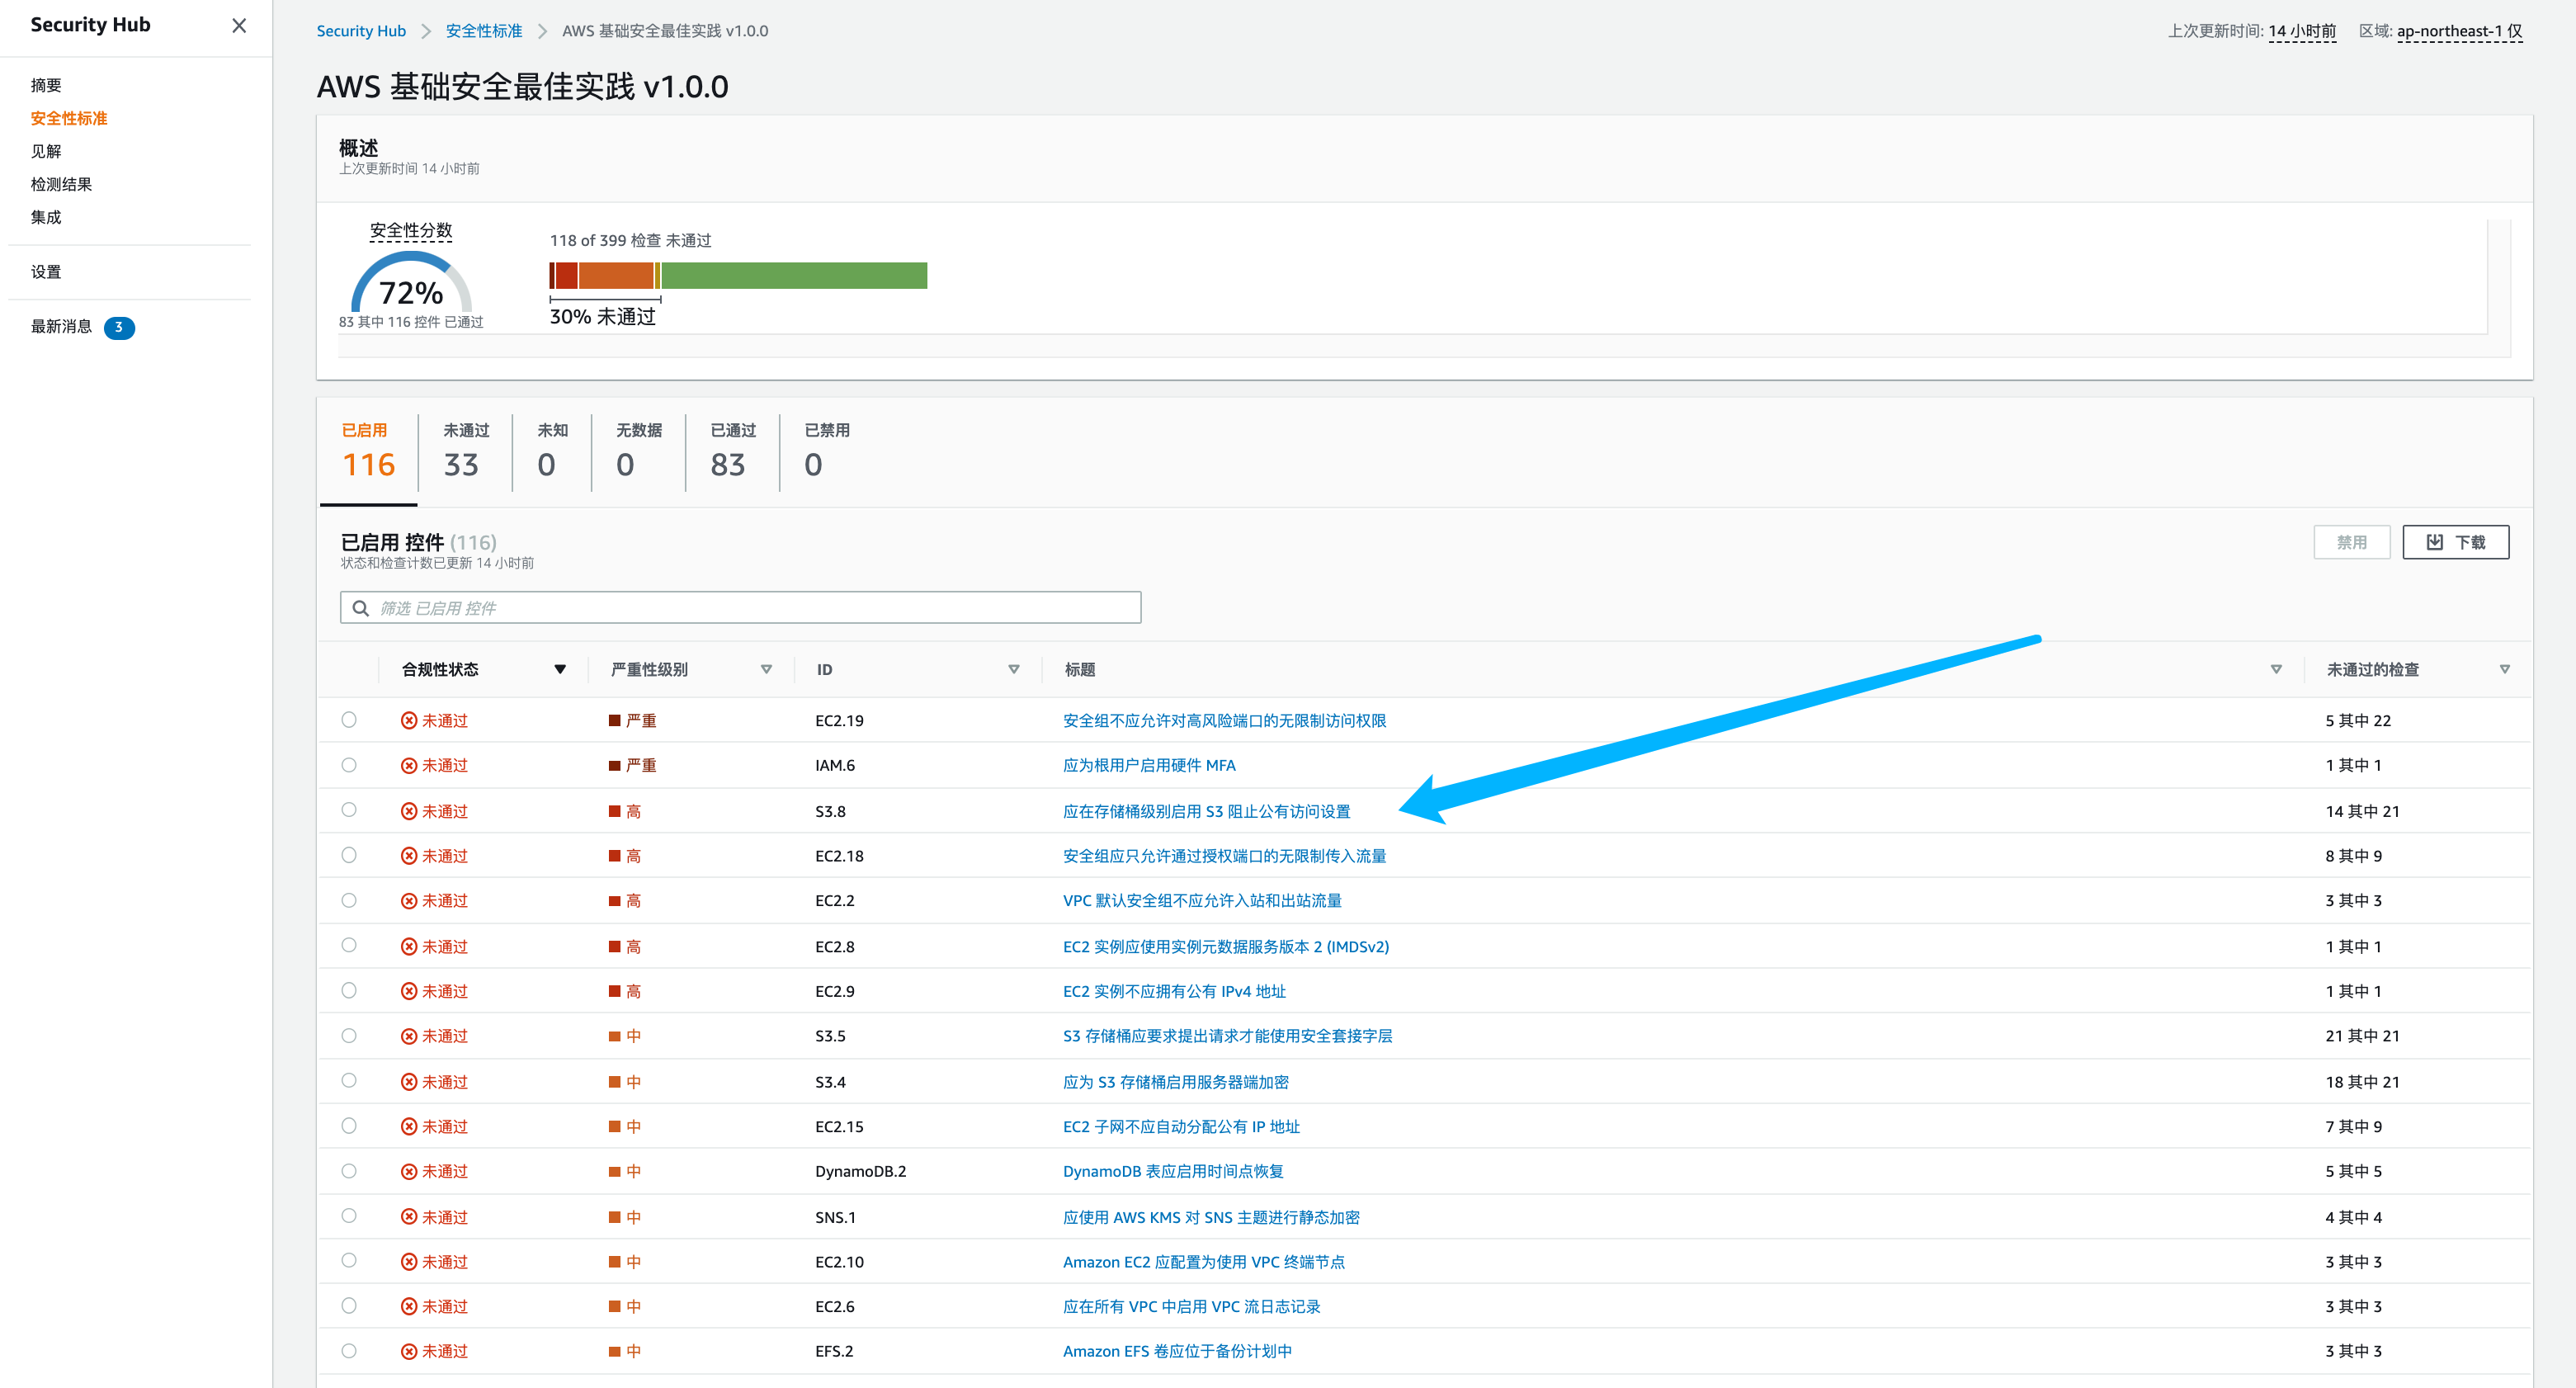2576x1388 pixels.
Task: Click the 禁用 button
Action: (2351, 542)
